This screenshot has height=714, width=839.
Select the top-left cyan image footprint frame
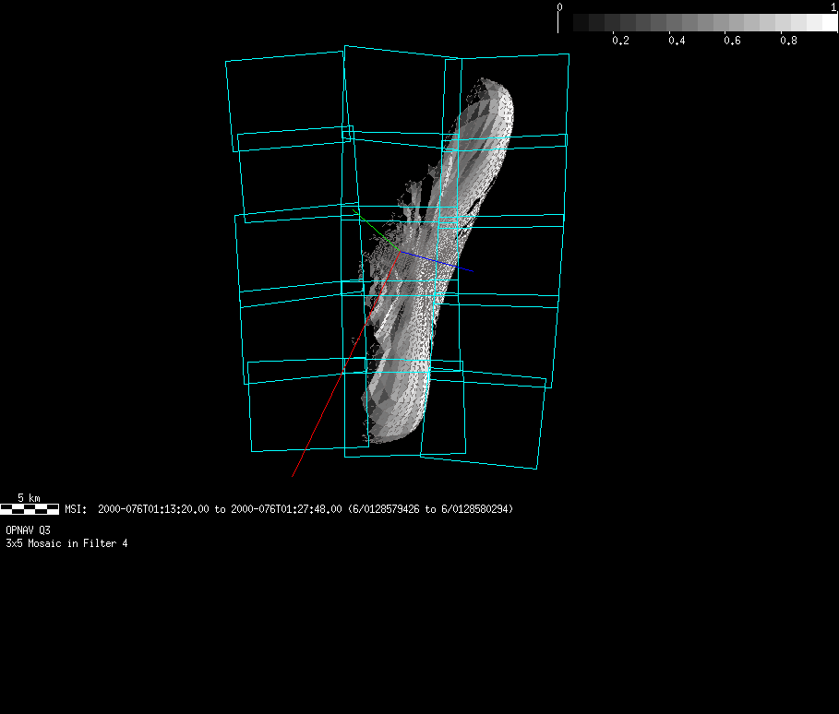(286, 101)
